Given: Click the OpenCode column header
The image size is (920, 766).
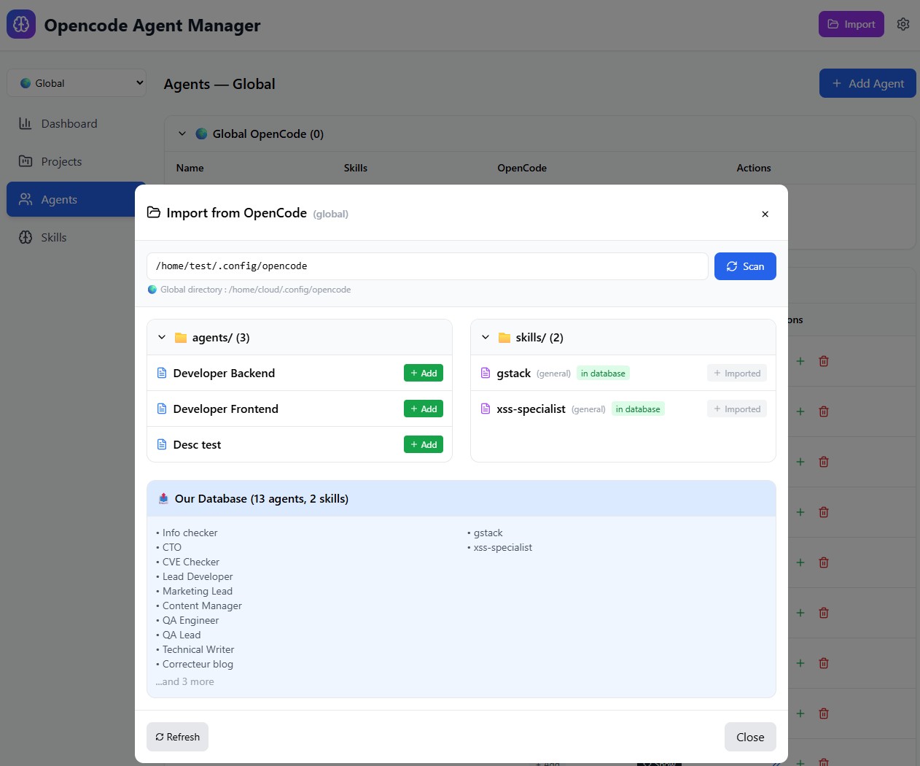Looking at the screenshot, I should pyautogui.click(x=522, y=168).
